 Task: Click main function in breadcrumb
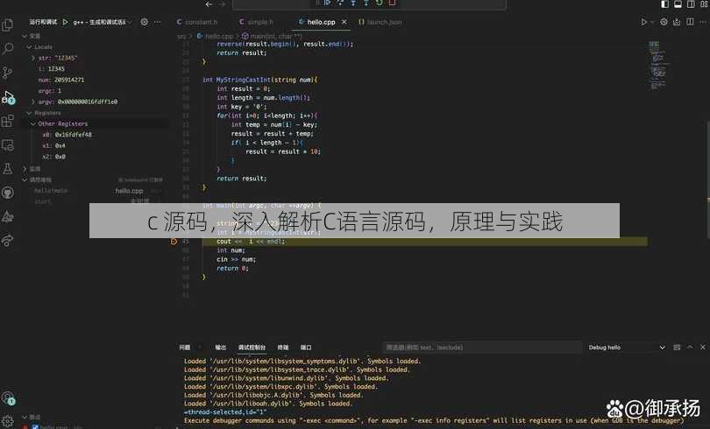(x=276, y=36)
